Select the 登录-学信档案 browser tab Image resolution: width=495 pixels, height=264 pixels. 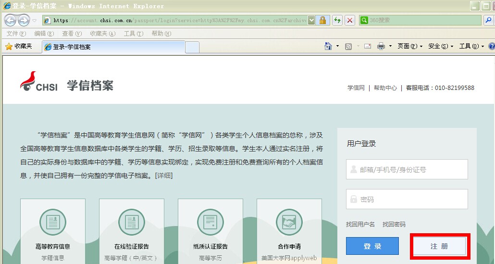pyautogui.click(x=113, y=47)
